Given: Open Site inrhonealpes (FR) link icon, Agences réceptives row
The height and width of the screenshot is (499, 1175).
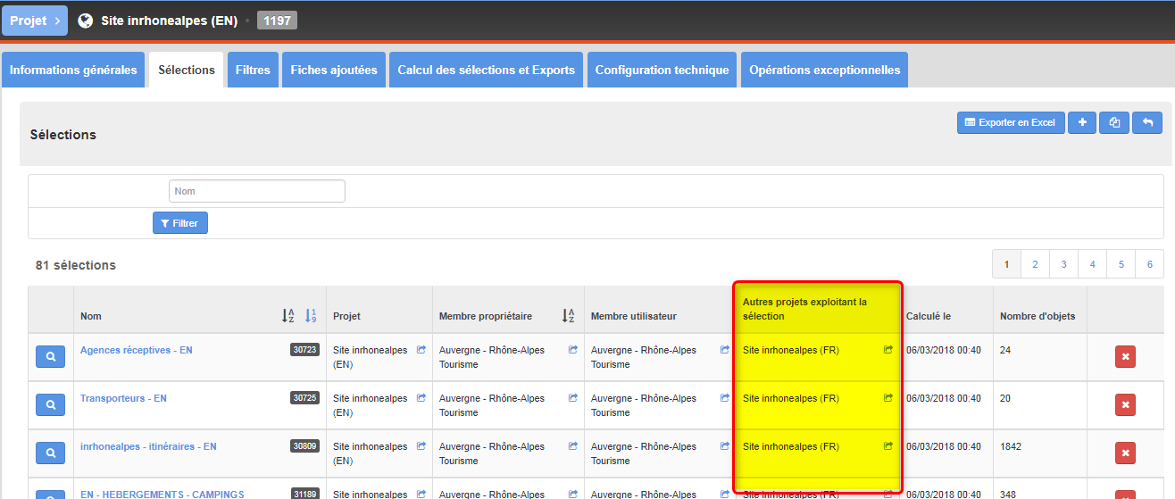Looking at the screenshot, I should tap(888, 350).
